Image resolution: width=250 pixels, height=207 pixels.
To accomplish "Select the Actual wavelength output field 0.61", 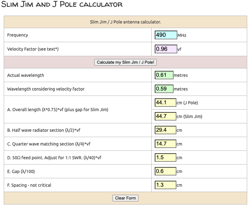I will pyautogui.click(x=164, y=75).
